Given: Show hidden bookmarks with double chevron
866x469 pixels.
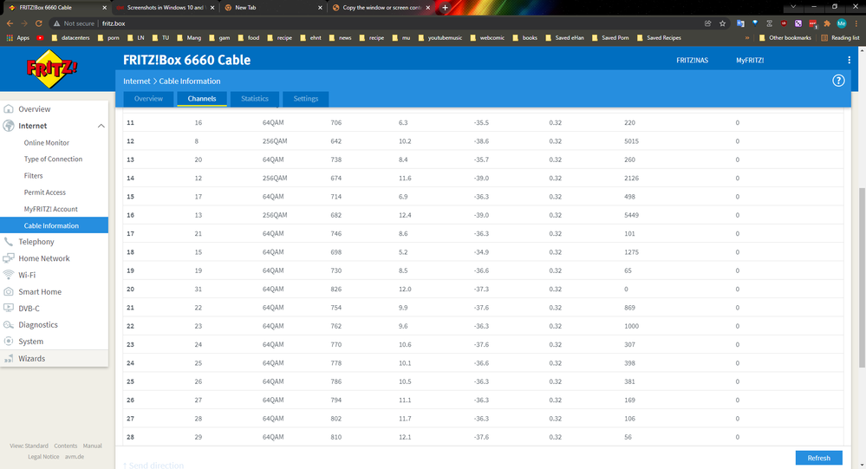Looking at the screenshot, I should pyautogui.click(x=747, y=37).
